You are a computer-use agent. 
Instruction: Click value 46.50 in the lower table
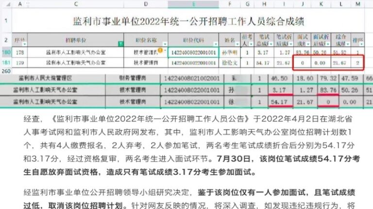click(x=280, y=78)
